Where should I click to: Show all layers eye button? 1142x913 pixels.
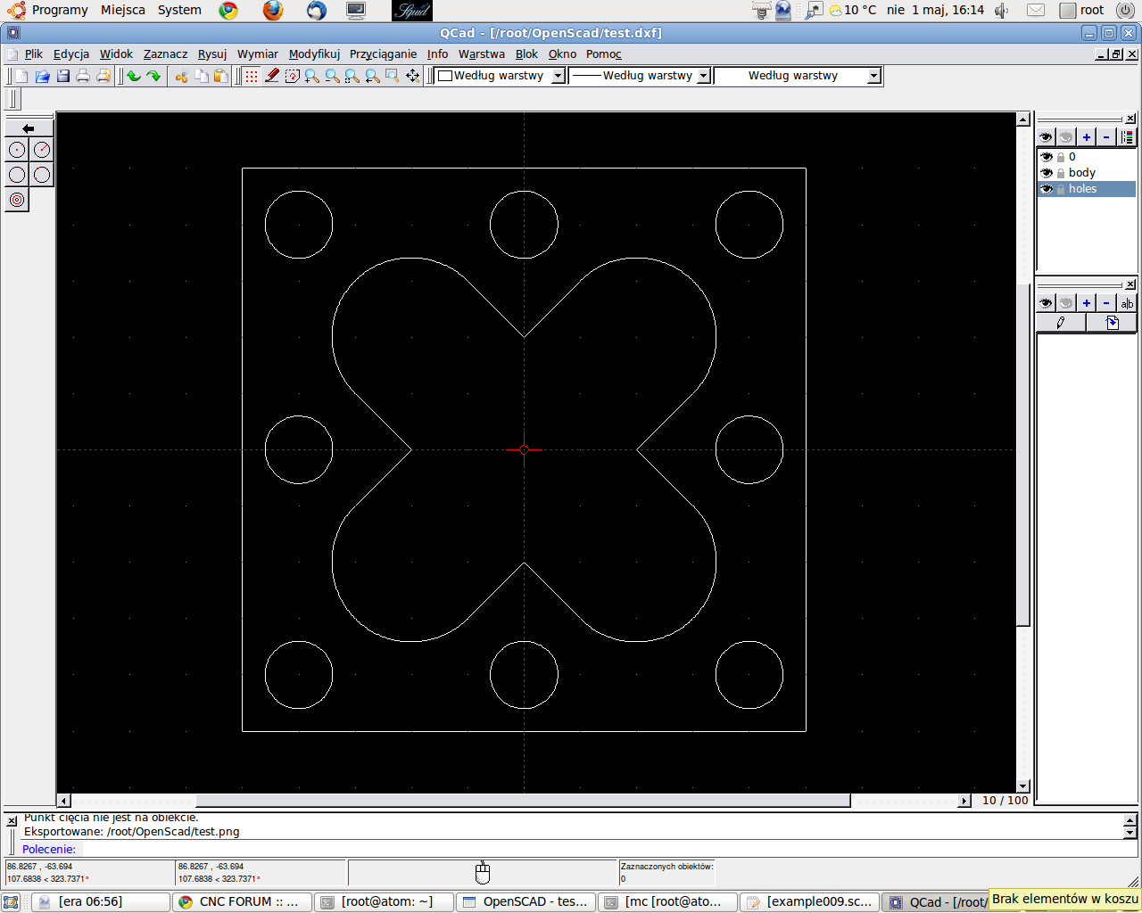coord(1046,137)
